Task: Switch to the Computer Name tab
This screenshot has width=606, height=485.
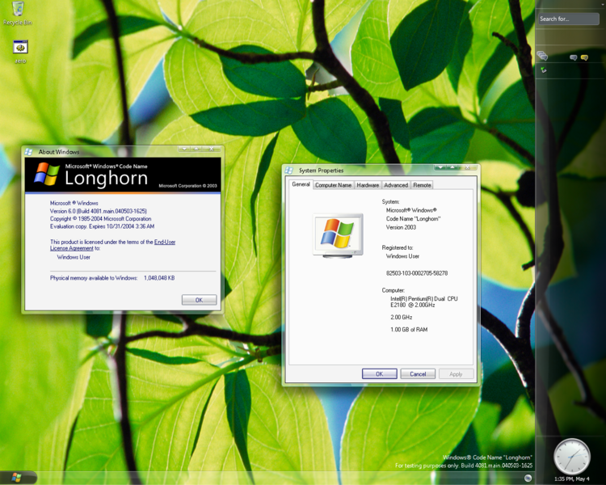Action: 333,185
